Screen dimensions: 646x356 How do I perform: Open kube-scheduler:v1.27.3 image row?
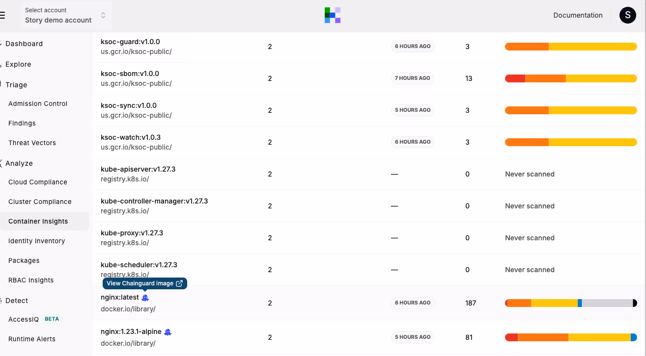click(369, 270)
